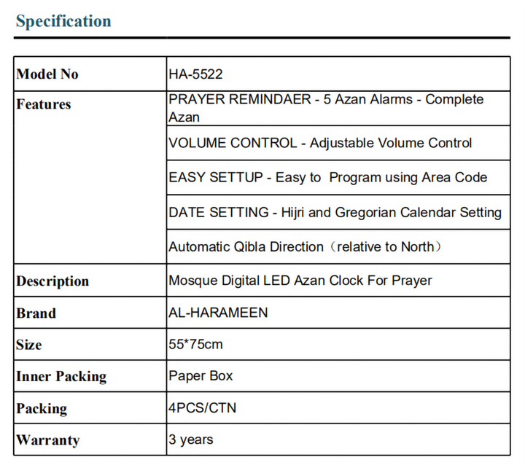Click the Specification heading
The image size is (525, 465).
pyautogui.click(x=63, y=21)
